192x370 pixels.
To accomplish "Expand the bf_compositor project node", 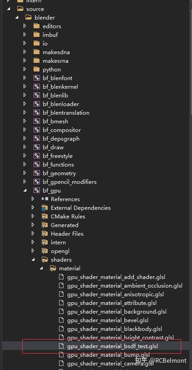I will (25, 130).
